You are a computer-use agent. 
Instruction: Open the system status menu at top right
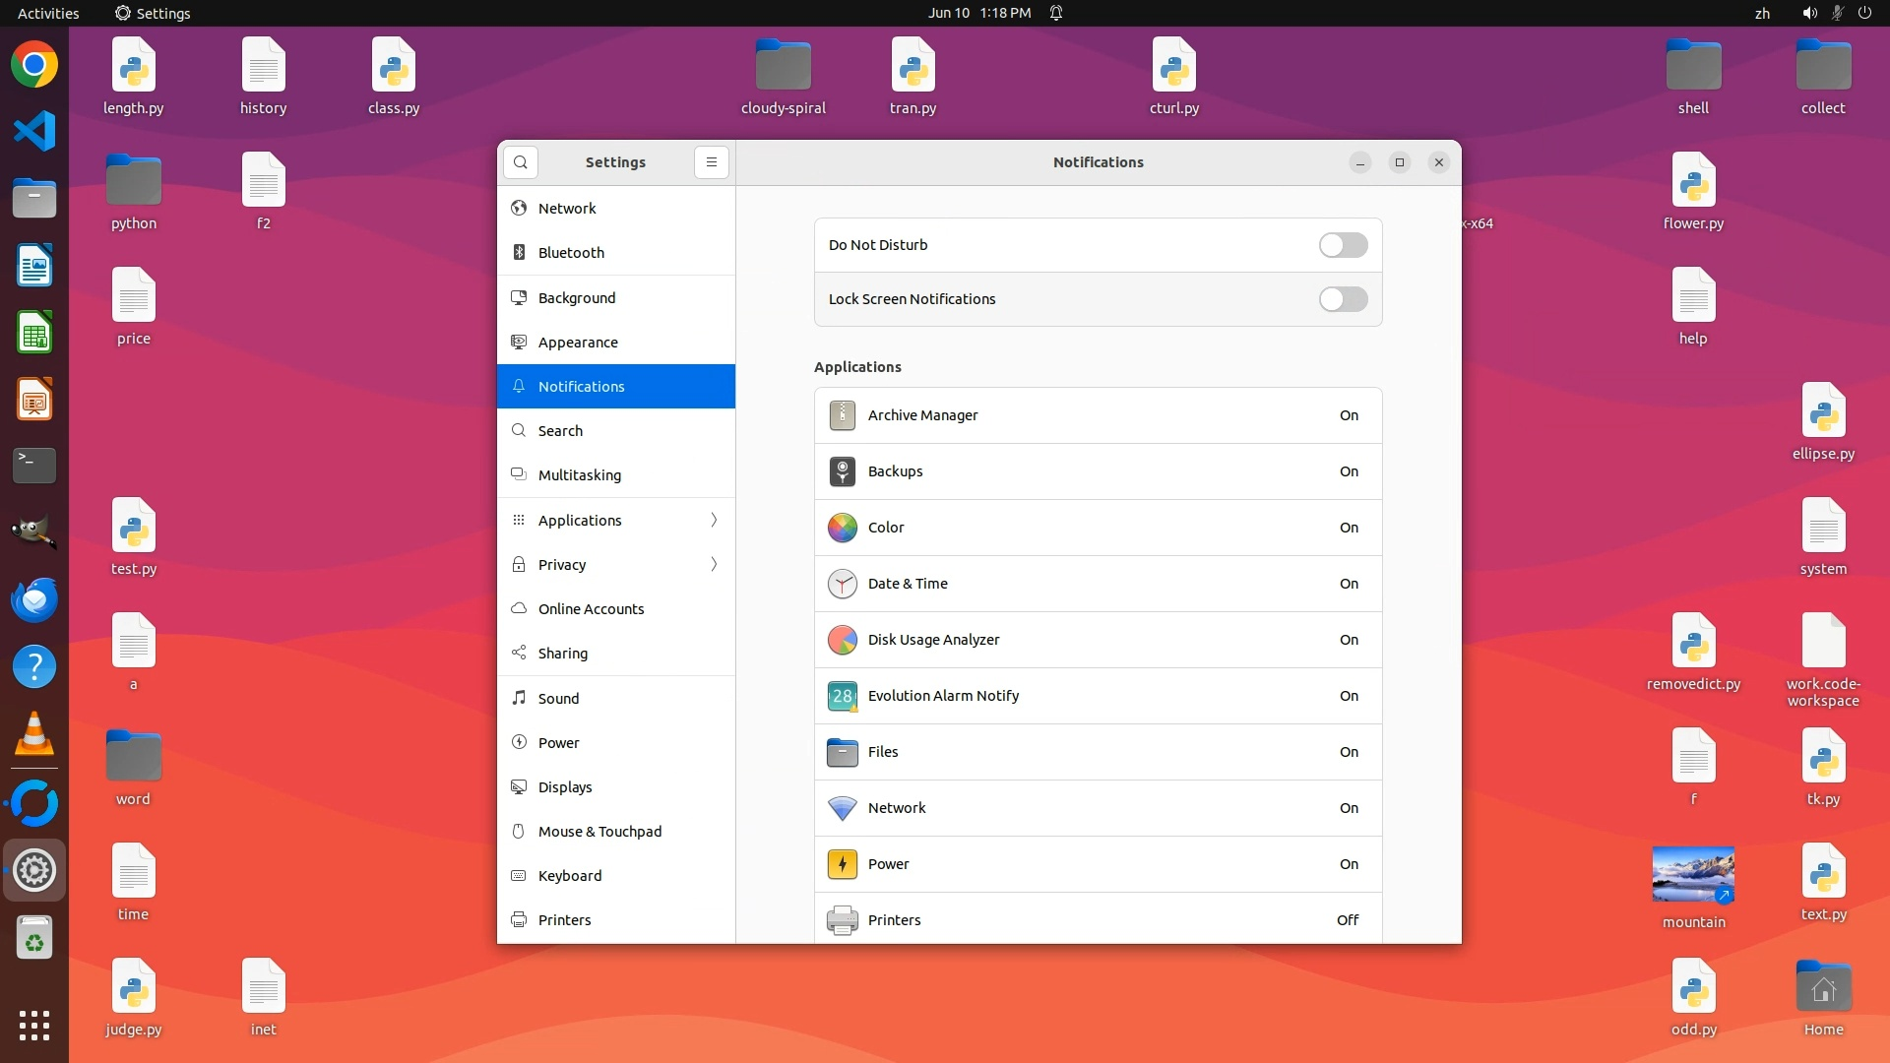coord(1836,13)
